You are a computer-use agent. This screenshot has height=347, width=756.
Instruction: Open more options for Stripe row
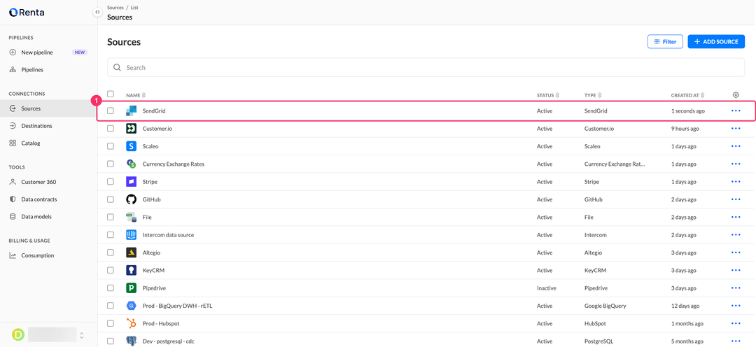(736, 182)
